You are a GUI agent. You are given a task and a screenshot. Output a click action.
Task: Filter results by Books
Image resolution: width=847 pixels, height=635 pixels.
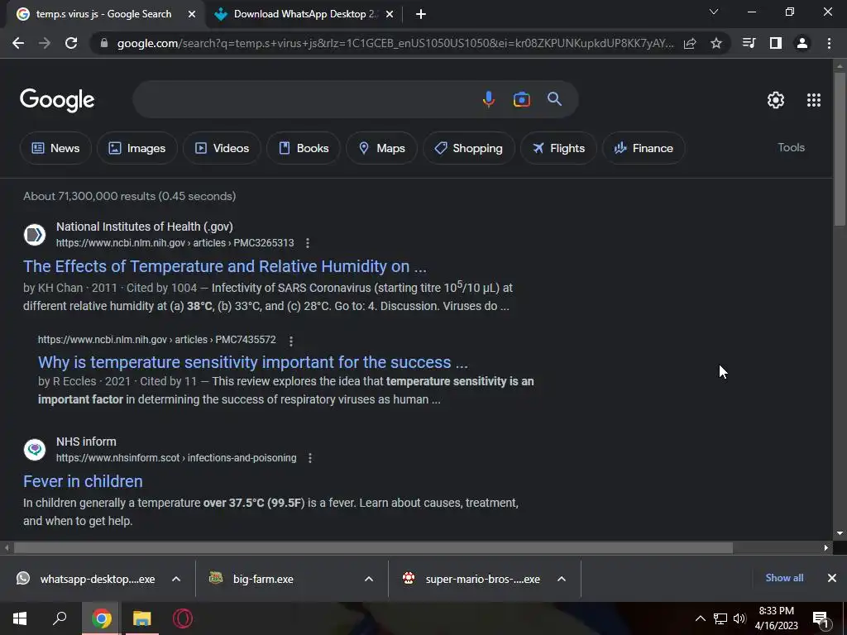pyautogui.click(x=304, y=148)
